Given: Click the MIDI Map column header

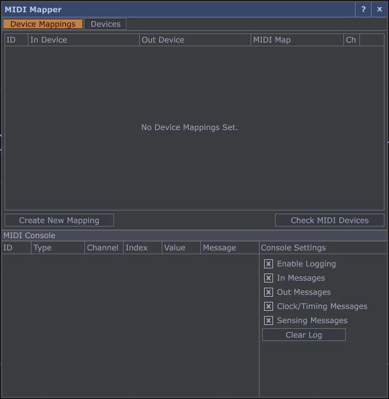Looking at the screenshot, I should click(x=297, y=40).
